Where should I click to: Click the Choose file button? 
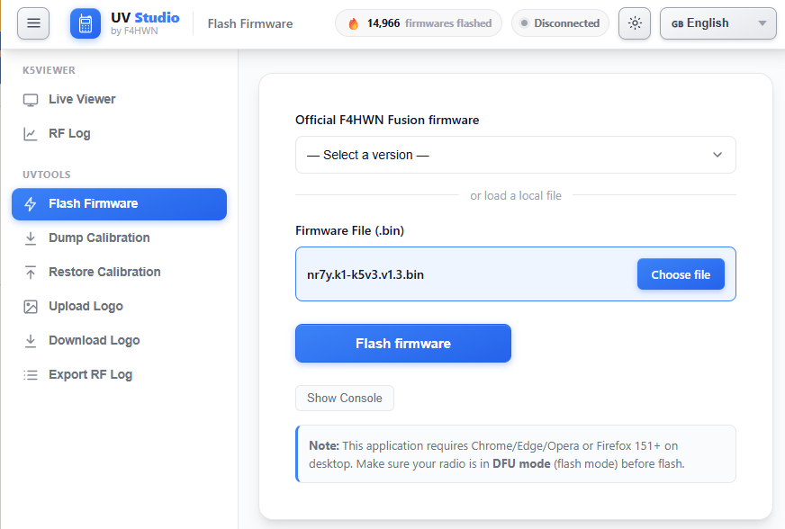coord(681,274)
